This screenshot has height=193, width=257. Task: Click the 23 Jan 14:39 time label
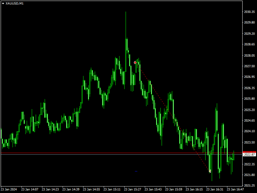tap(71, 189)
